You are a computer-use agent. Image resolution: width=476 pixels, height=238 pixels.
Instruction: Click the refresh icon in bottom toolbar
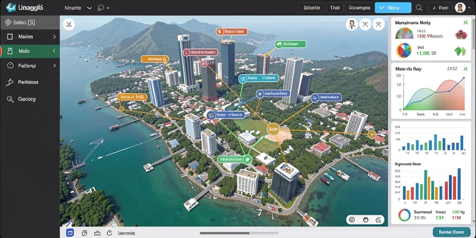110,233
